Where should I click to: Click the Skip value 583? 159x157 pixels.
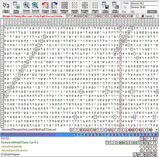(x=132, y=12)
